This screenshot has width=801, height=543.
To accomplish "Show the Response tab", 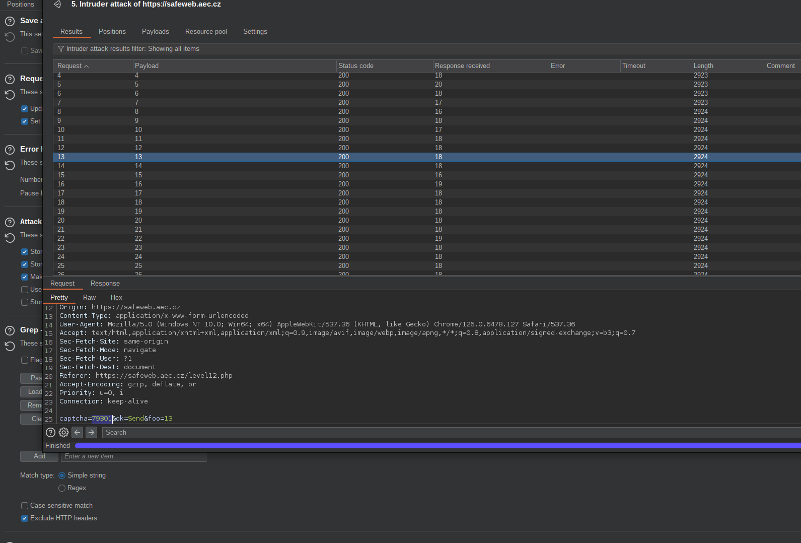I will [105, 284].
